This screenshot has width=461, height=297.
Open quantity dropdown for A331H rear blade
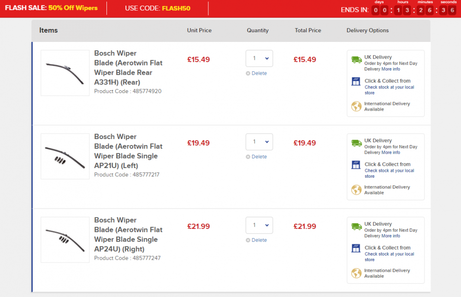[259, 58]
